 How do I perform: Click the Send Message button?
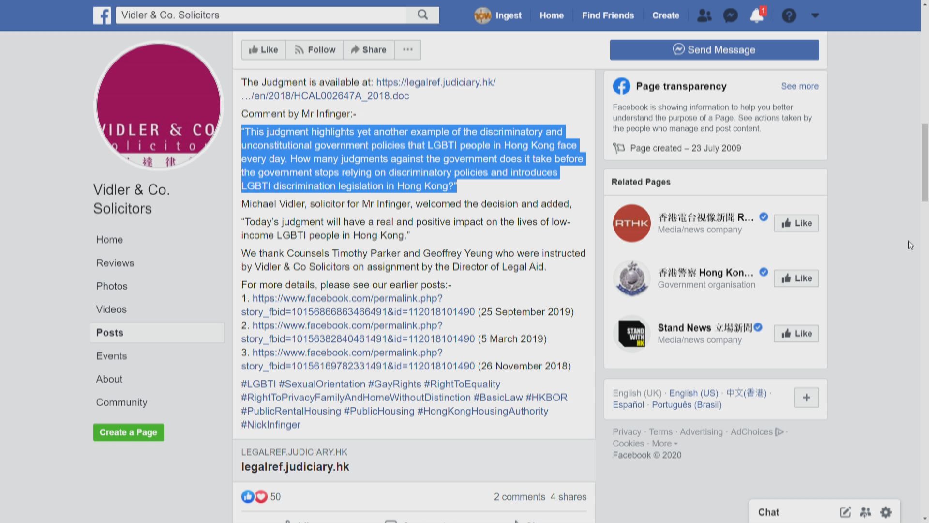point(714,50)
